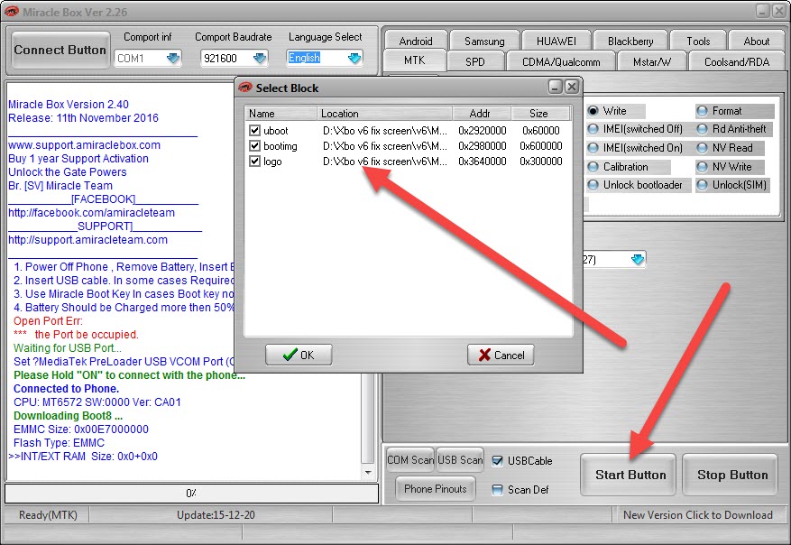This screenshot has height=545, width=791.
Task: Select the Unlock bootloader radio option
Action: point(593,185)
